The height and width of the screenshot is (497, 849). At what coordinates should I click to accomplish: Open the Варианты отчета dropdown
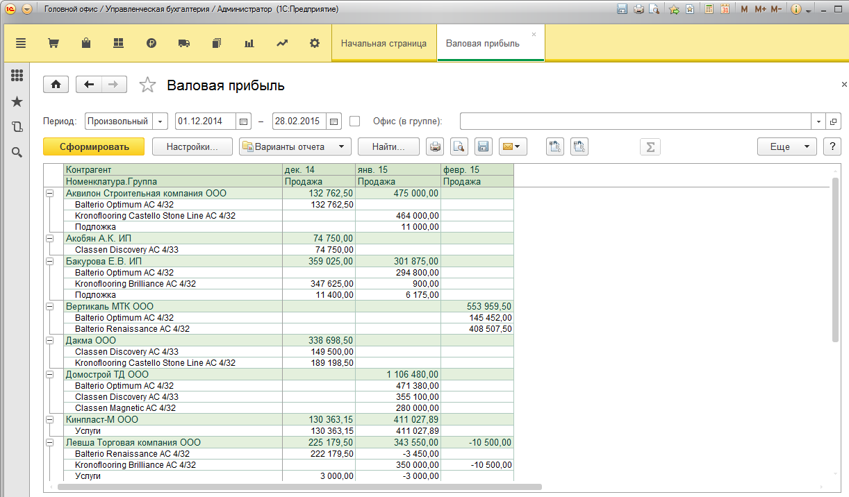(x=295, y=146)
